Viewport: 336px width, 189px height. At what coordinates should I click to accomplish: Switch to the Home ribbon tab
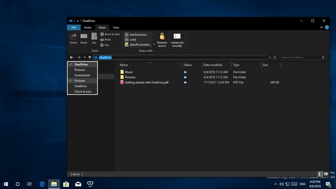coord(88,27)
